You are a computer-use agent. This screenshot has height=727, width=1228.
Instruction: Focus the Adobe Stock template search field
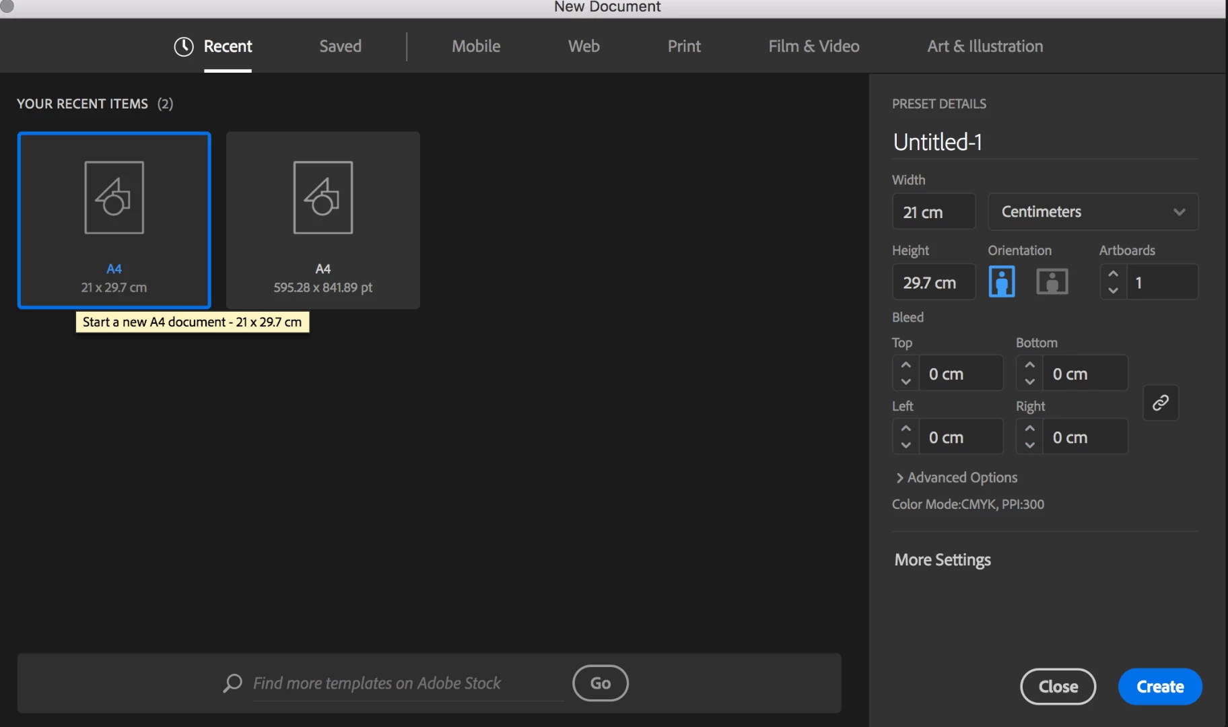coord(407,683)
